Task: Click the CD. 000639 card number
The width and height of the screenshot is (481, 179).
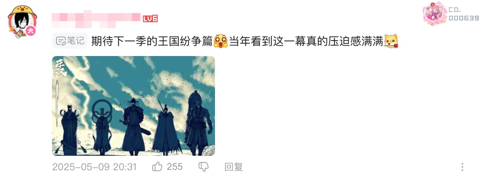Action: pos(463,14)
